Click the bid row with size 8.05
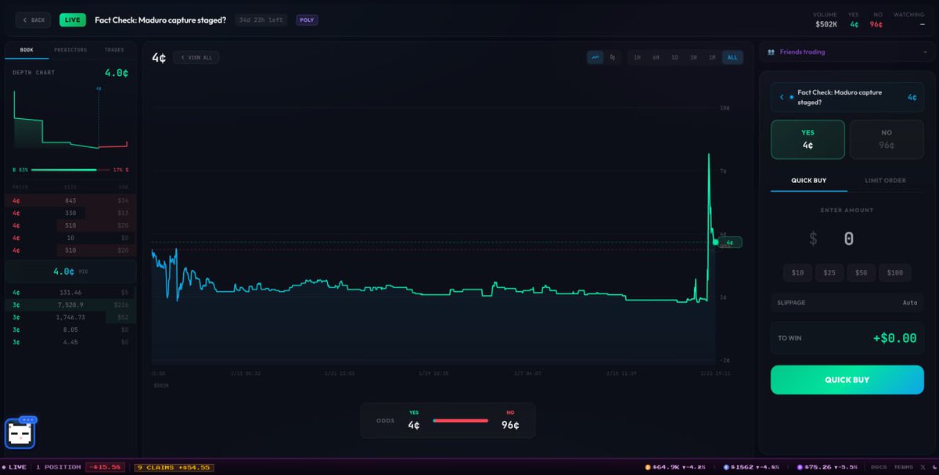Viewport: 939px width, 475px height. click(x=70, y=329)
